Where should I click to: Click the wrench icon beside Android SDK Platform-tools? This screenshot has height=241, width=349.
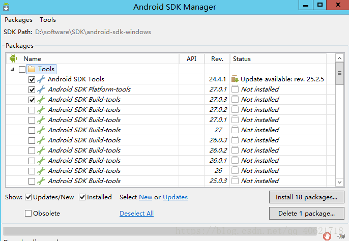point(41,89)
